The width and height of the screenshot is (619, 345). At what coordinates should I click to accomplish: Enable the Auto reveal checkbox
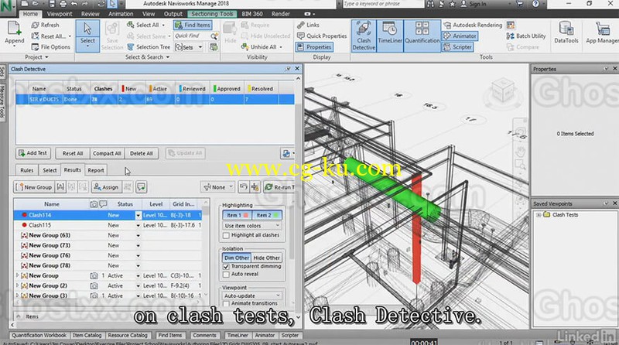(226, 274)
